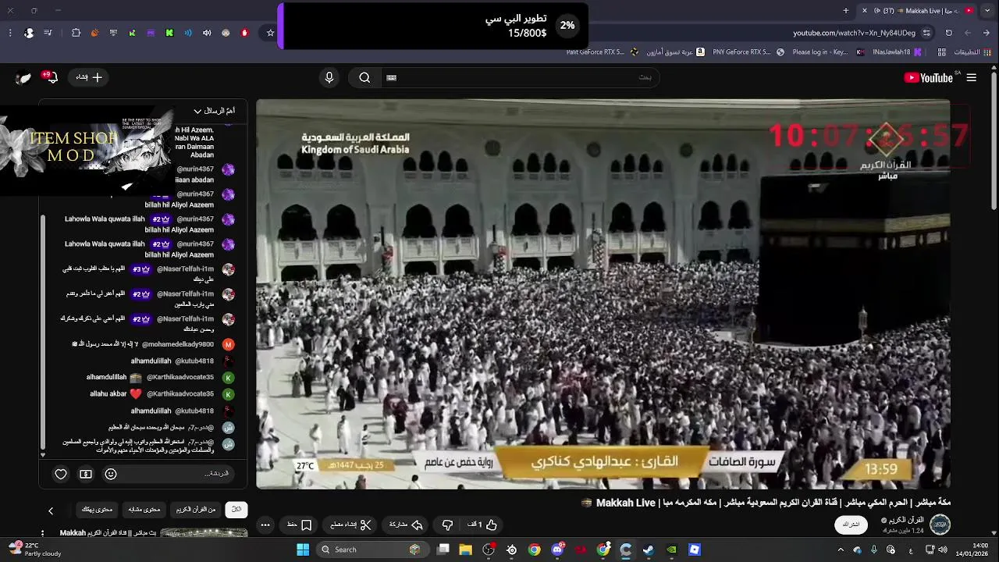Open YouTube account avatar menu

tap(23, 77)
